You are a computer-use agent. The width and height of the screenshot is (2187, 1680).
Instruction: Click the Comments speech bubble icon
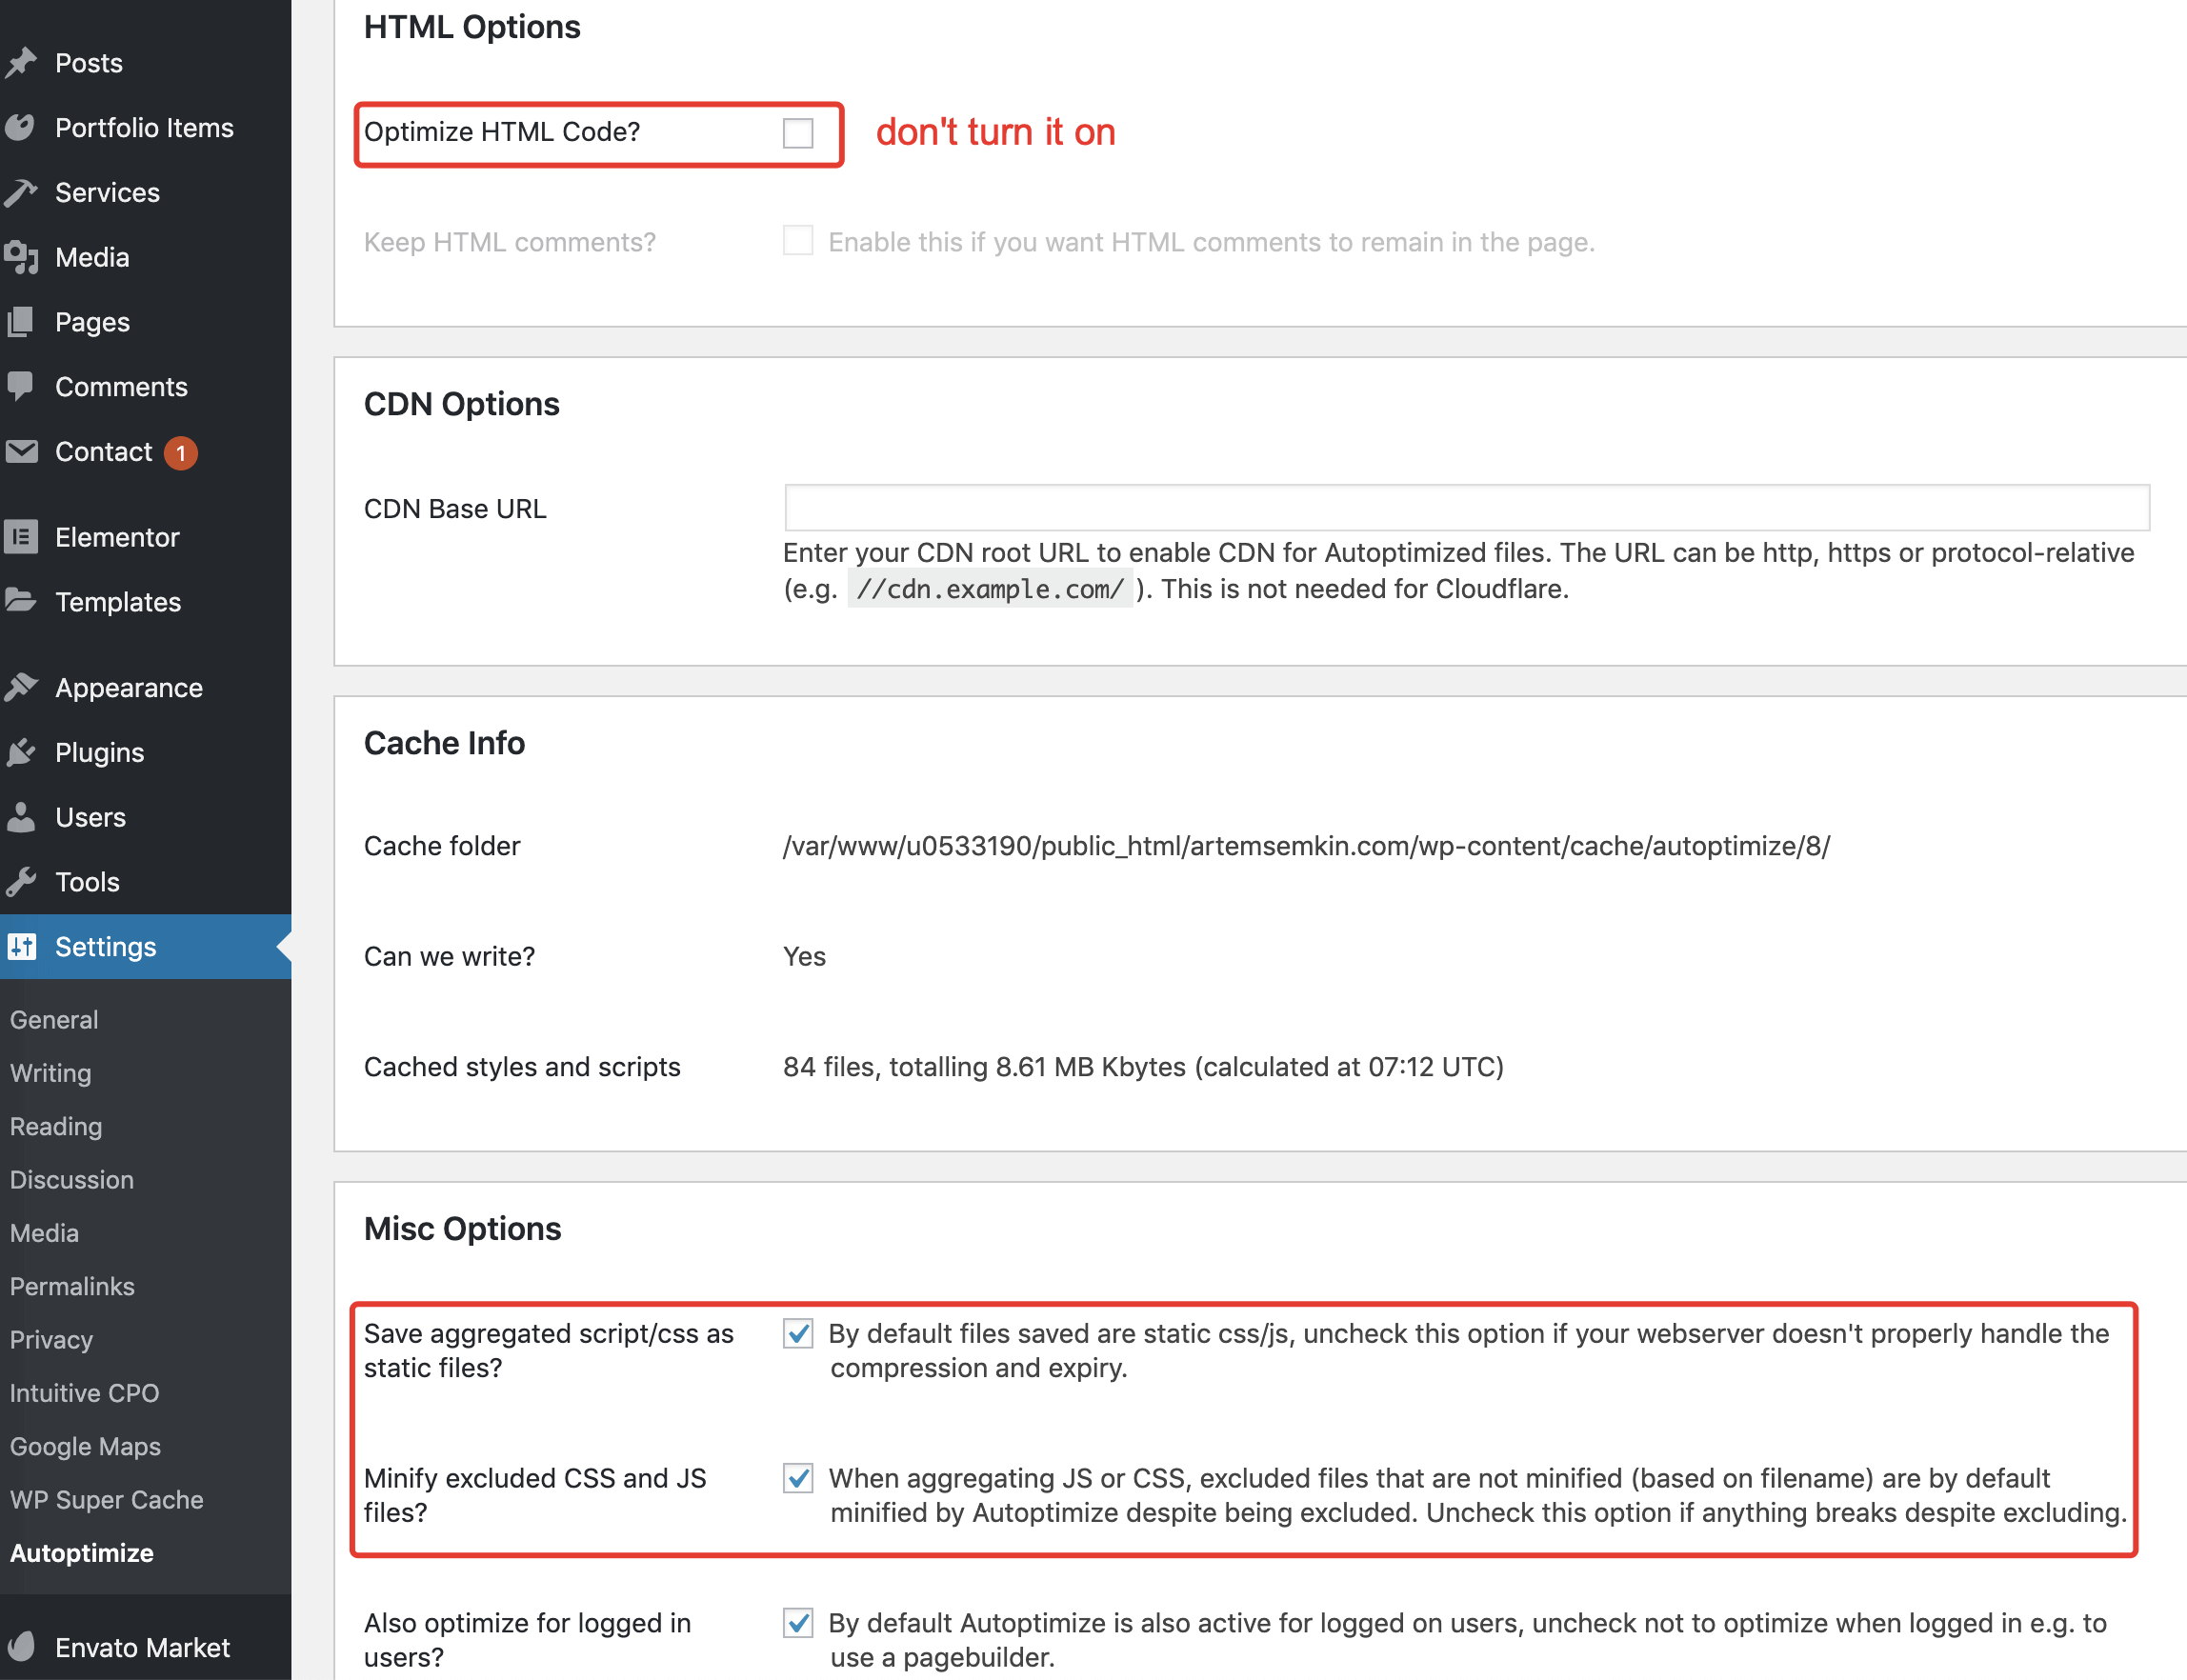(x=21, y=386)
